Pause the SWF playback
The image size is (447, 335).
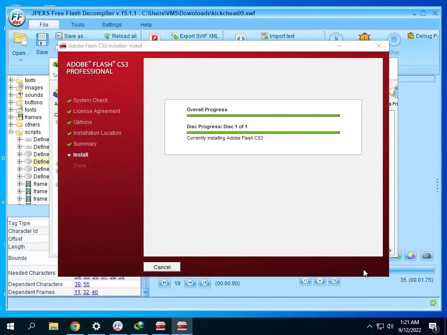(305, 281)
